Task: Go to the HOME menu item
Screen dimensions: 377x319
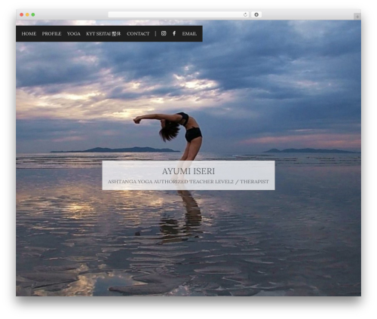Action: [29, 34]
